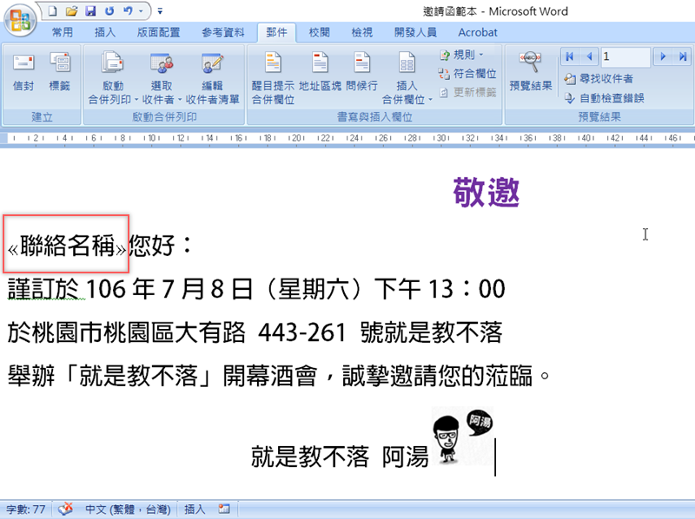Image resolution: width=695 pixels, height=519 pixels.
Task: Click 更新標籤 button
Action: click(467, 92)
